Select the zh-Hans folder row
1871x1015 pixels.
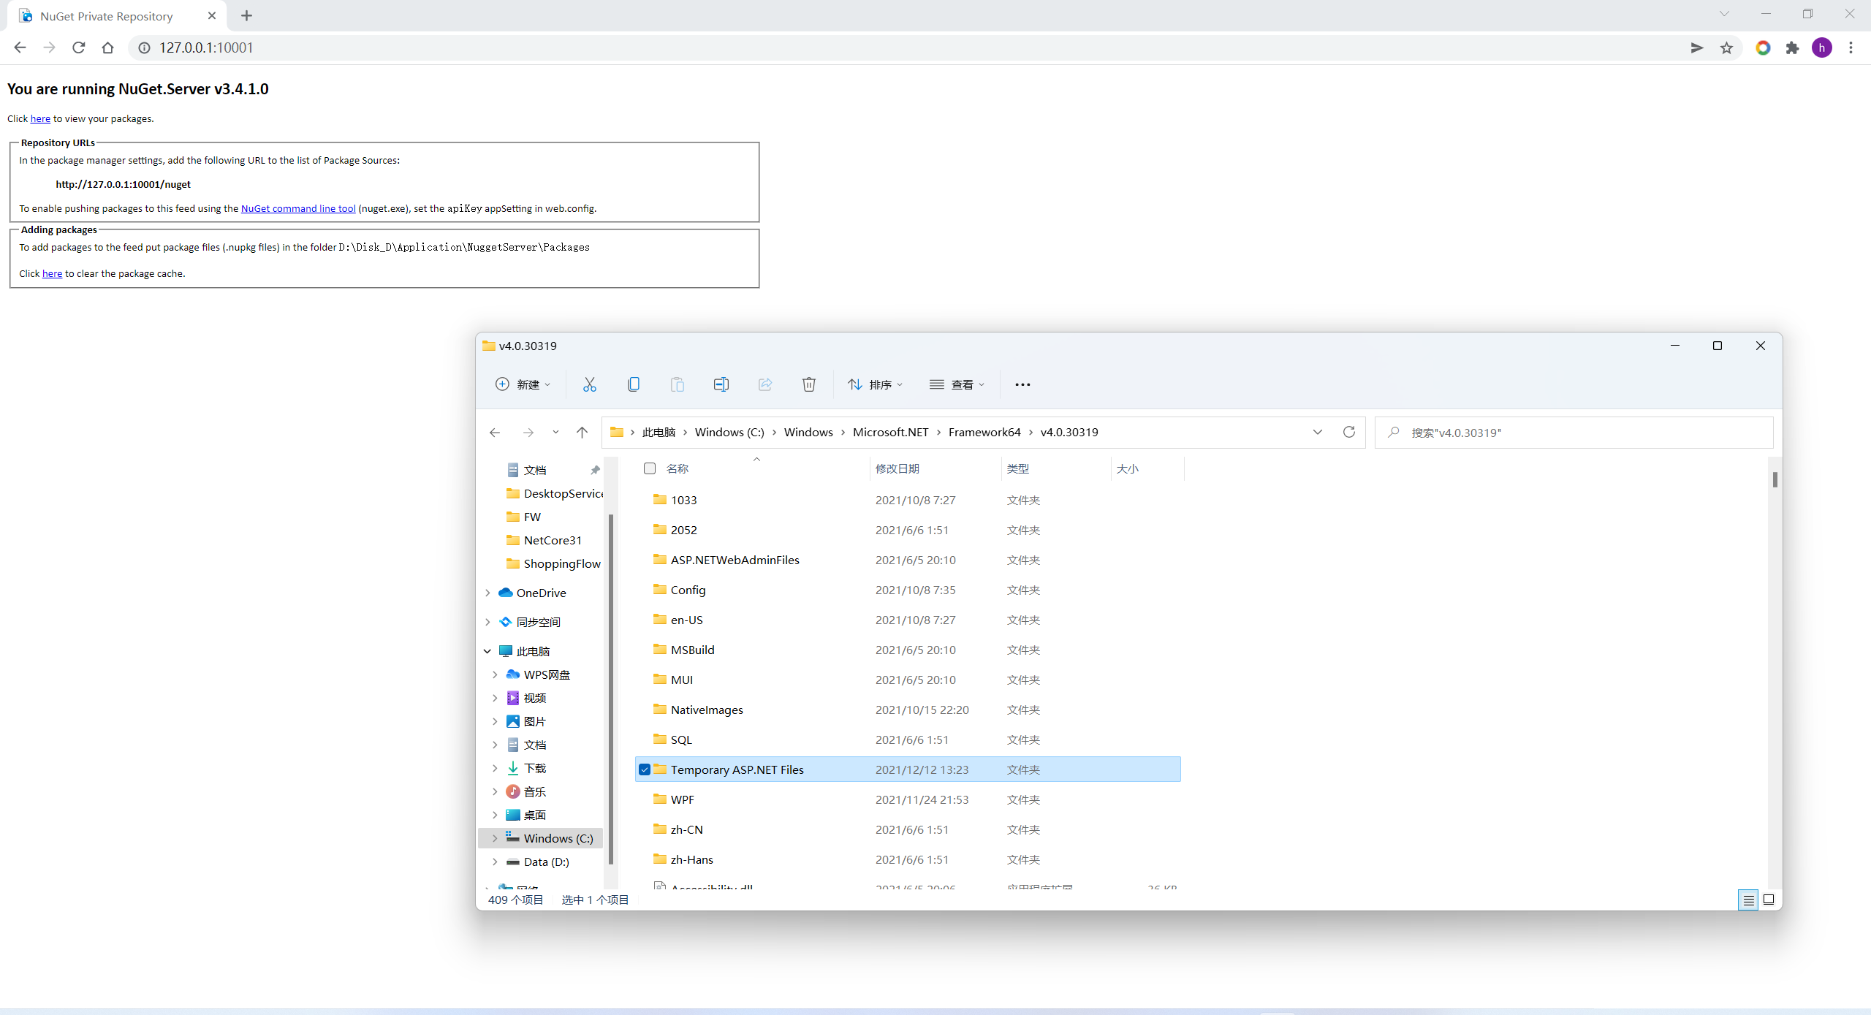[x=908, y=859]
